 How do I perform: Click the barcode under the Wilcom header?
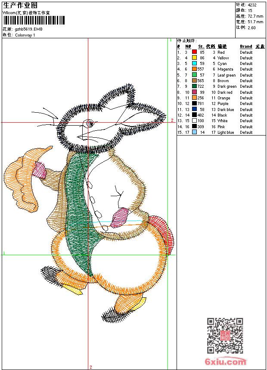[x=34, y=20]
